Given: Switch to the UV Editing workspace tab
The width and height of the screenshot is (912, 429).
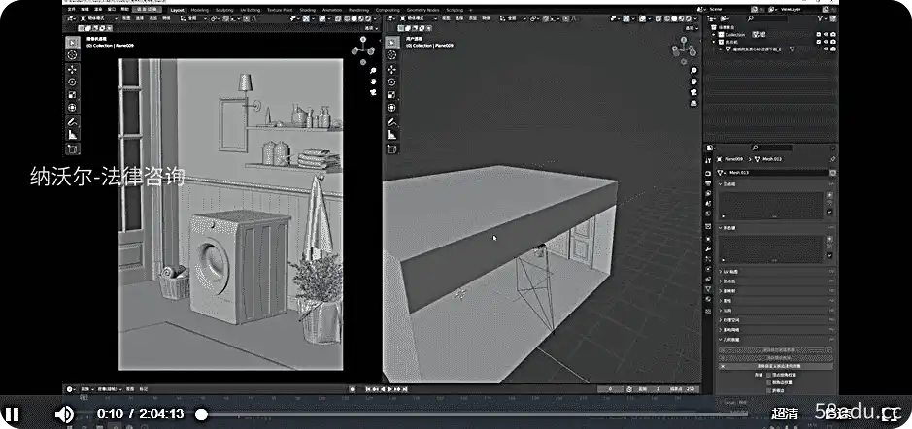Looking at the screenshot, I should (251, 10).
